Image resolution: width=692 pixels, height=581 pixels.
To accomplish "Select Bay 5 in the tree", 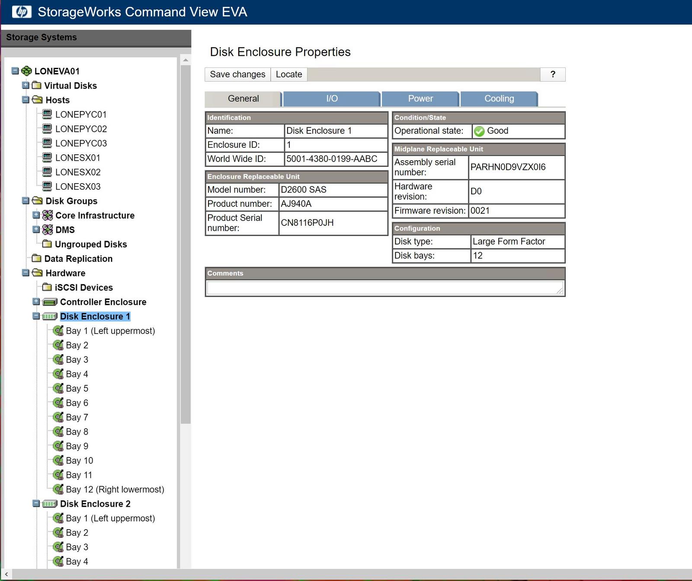I will point(77,388).
